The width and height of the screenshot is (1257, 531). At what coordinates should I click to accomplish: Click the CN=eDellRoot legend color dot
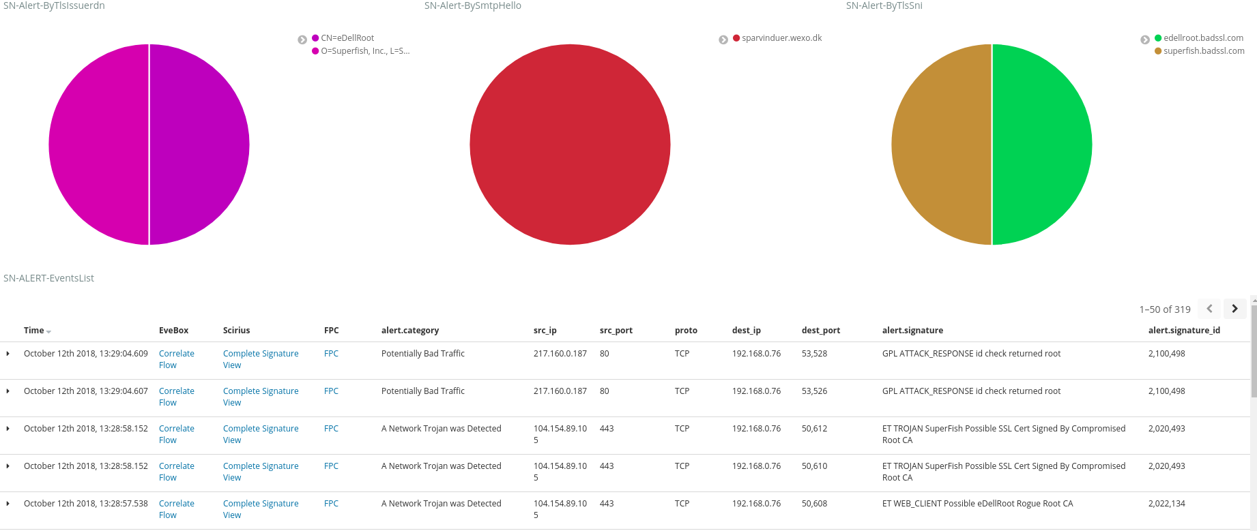click(x=315, y=38)
